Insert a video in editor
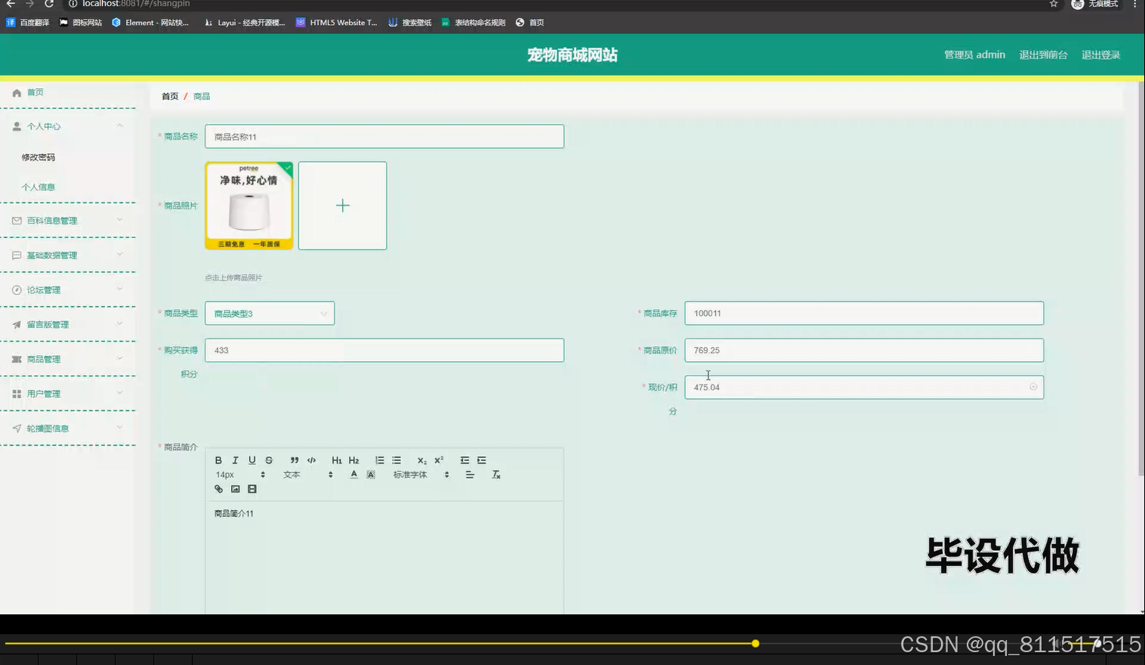The height and width of the screenshot is (665, 1145). [252, 489]
